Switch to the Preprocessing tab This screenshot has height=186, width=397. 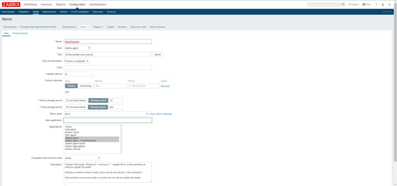point(20,33)
